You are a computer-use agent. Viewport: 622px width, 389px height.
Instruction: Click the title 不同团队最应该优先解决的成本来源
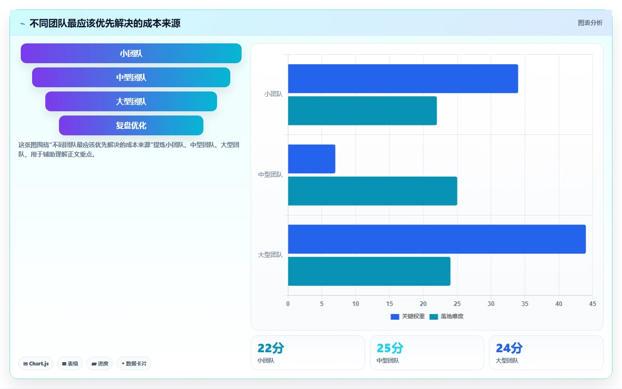[x=105, y=23]
